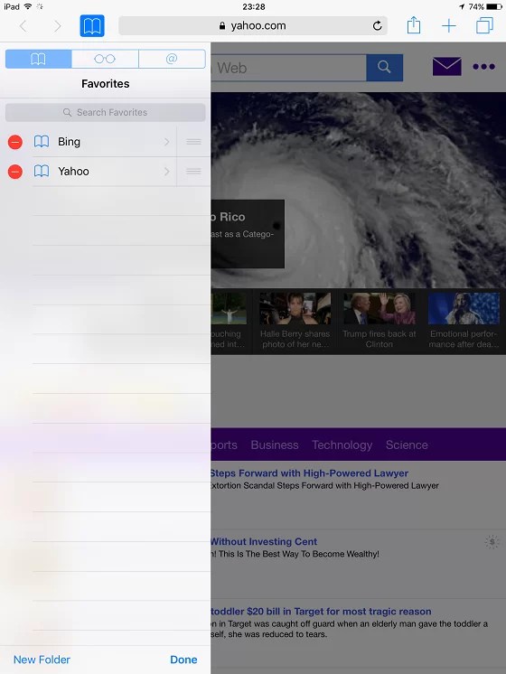Select the Technology news tab
This screenshot has width=506, height=674.
point(342,445)
